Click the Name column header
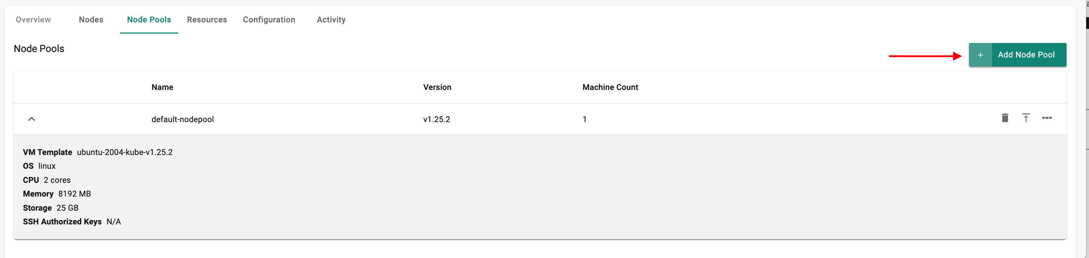The image size is (1089, 258). point(162,87)
